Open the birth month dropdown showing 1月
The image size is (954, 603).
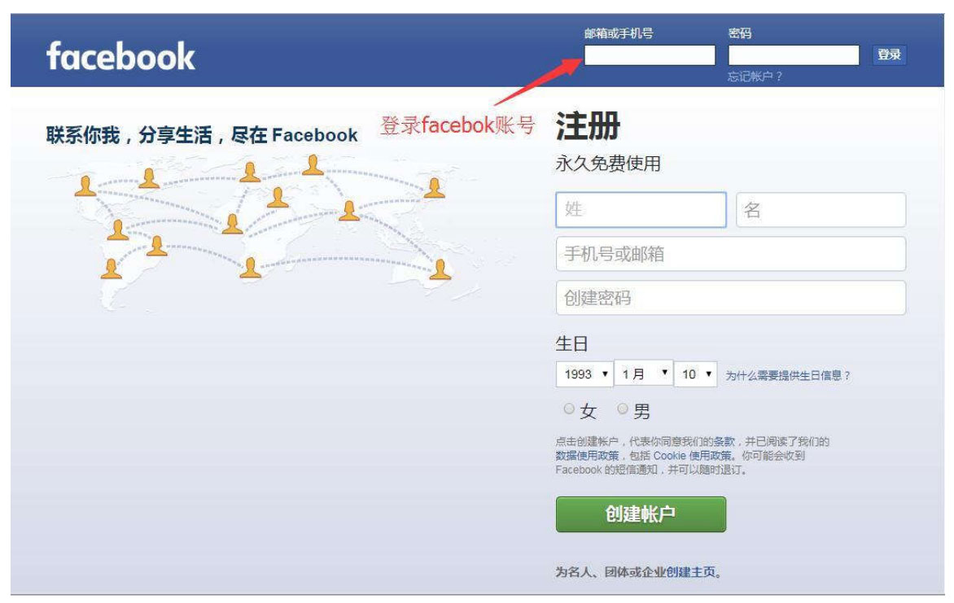point(644,373)
